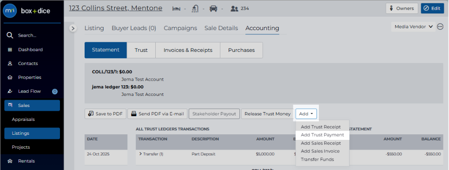The image size is (449, 170).
Task: Click the DESCRIPTION column header
Action: (205, 139)
